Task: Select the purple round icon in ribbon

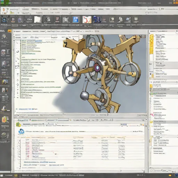Action: point(20,19)
